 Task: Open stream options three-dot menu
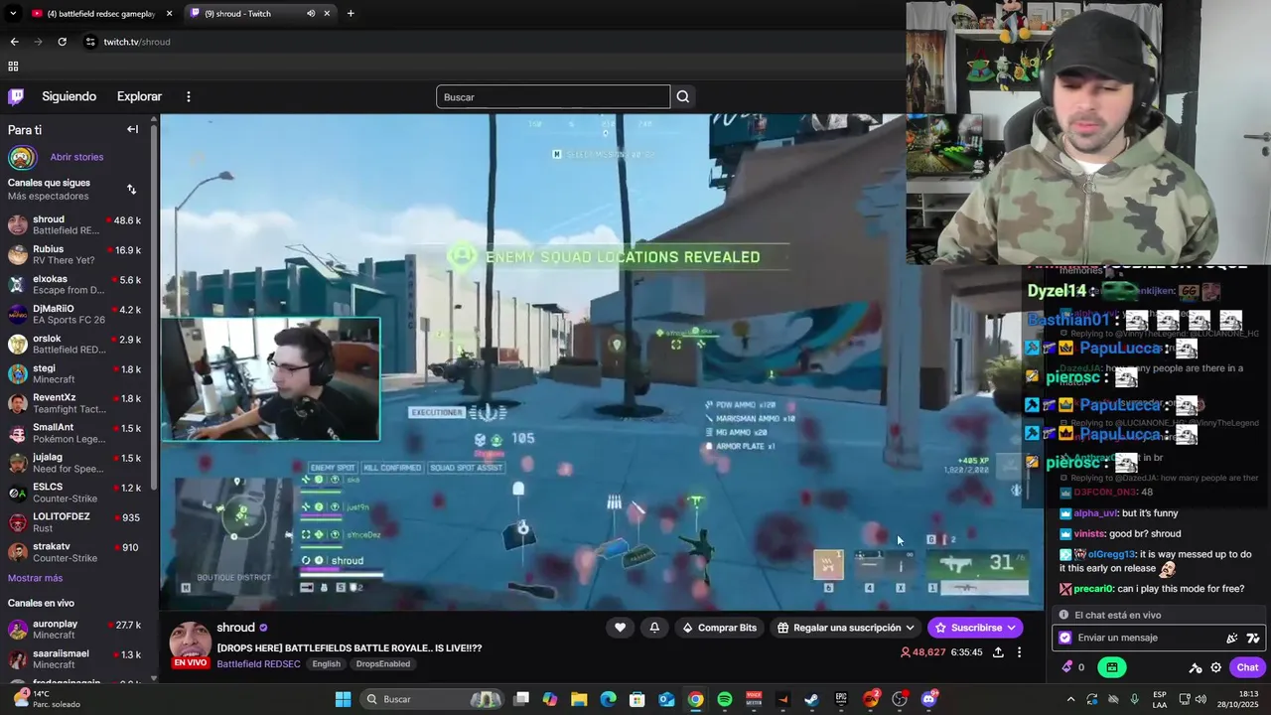1019,652
